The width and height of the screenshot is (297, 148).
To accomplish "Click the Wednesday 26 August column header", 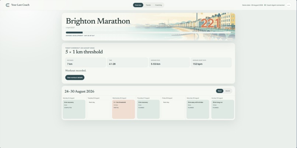I will 119,98.
